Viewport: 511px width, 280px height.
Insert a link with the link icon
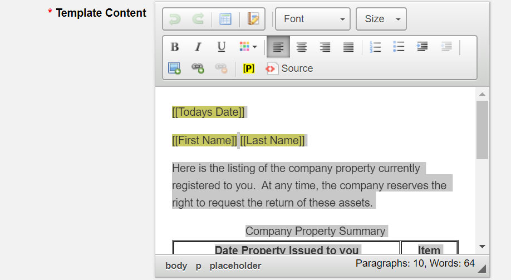point(198,68)
